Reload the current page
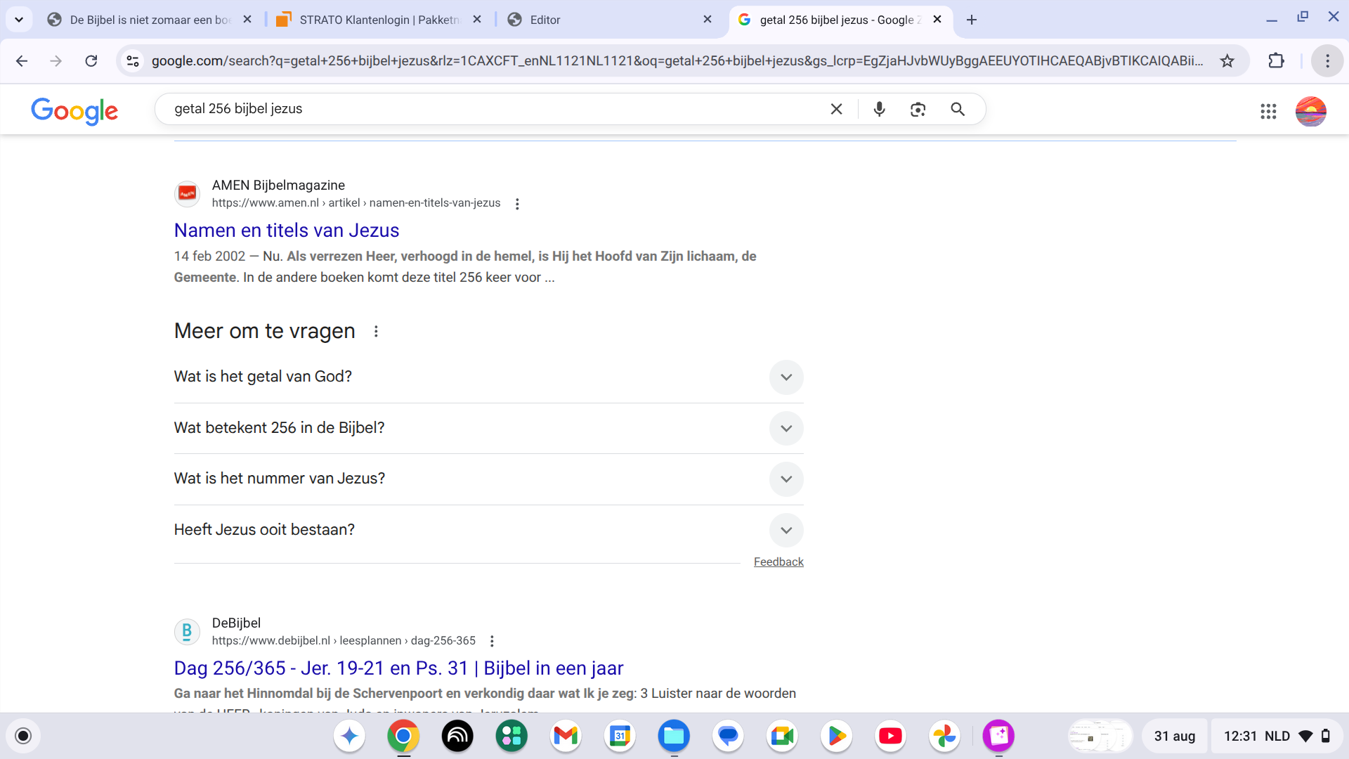The height and width of the screenshot is (759, 1349). 91,61
